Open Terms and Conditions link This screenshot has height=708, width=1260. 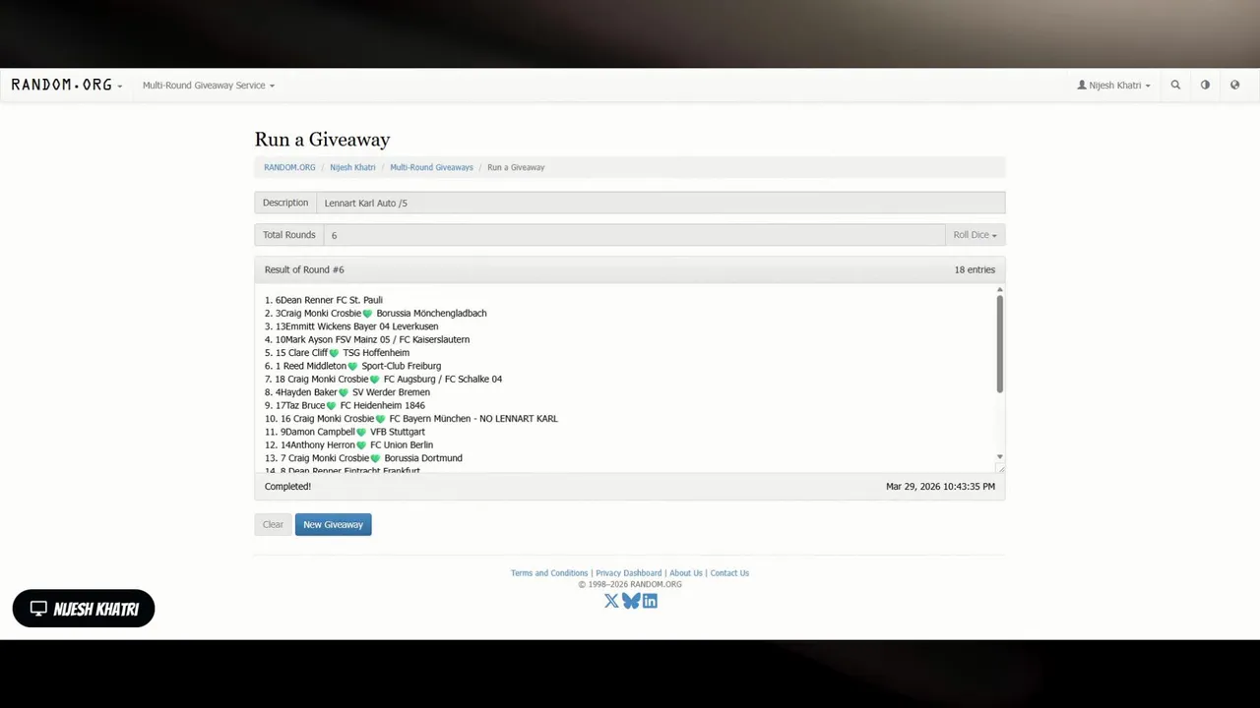549,573
